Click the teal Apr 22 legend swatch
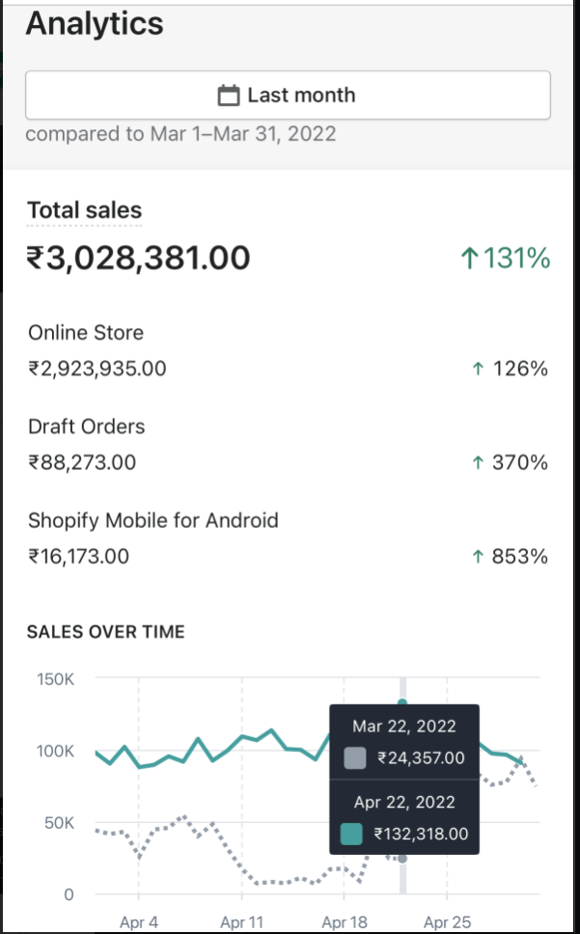Viewport: 580px width, 934px height. click(352, 834)
